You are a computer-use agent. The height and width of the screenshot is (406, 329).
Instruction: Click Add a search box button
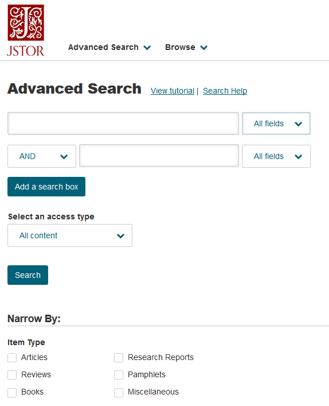click(46, 187)
